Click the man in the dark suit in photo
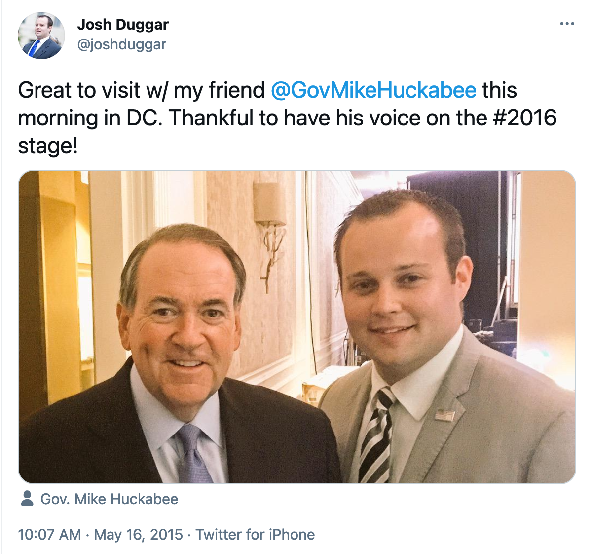This screenshot has width=592, height=554. pyautogui.click(x=178, y=356)
